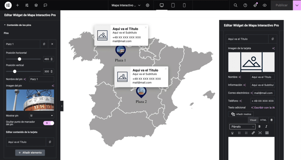301x160 pixels.
Task: Add a new element with plus icon
Action: pyautogui.click(x=17, y=5)
